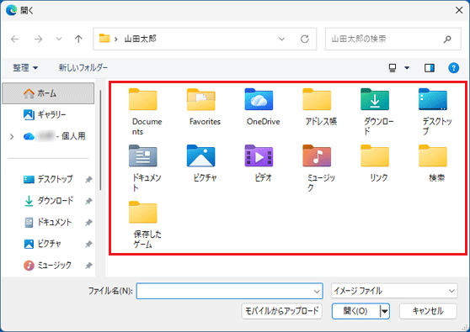Click the 山田太郎 breadcrumb
470x332 pixels.
pos(141,39)
